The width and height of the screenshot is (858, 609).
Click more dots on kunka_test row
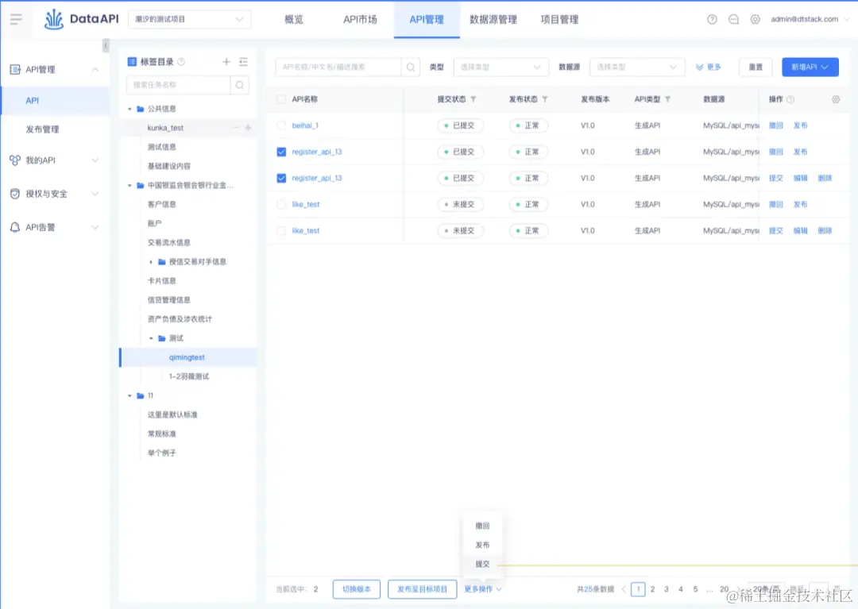[x=236, y=127]
